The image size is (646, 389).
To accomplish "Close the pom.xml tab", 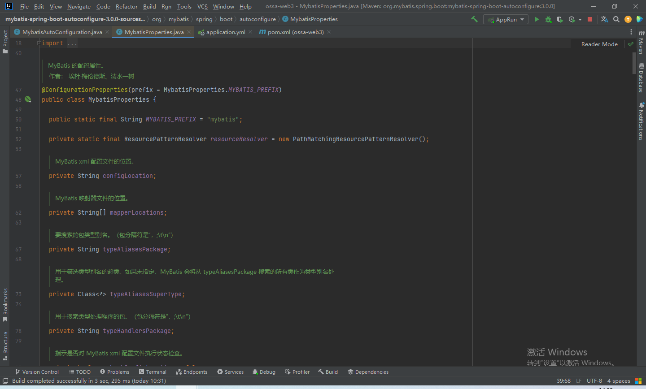I will (329, 32).
